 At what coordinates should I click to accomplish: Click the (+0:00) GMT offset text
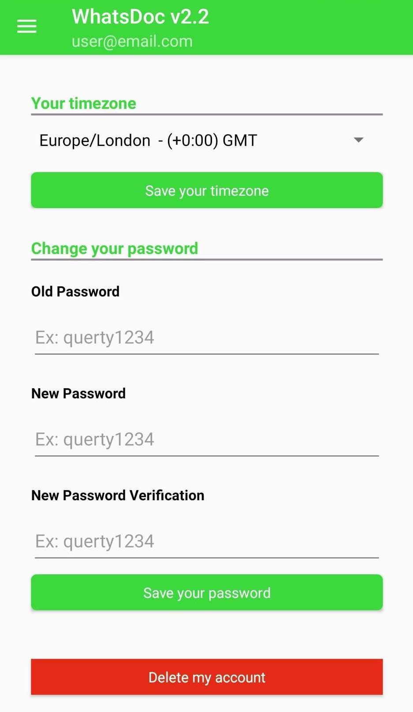click(212, 140)
